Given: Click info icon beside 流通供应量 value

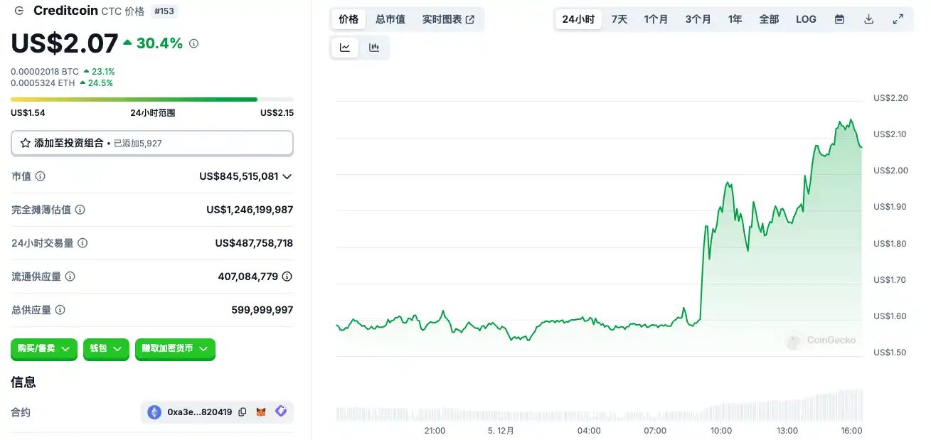Looking at the screenshot, I should pyautogui.click(x=287, y=277).
